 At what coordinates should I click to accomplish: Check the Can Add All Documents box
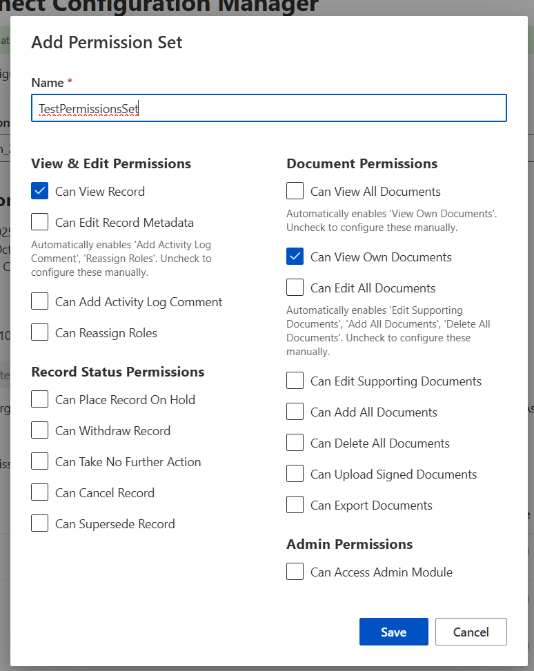295,412
